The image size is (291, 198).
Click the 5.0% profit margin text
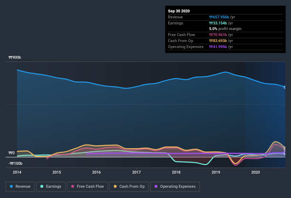[x=225, y=29]
